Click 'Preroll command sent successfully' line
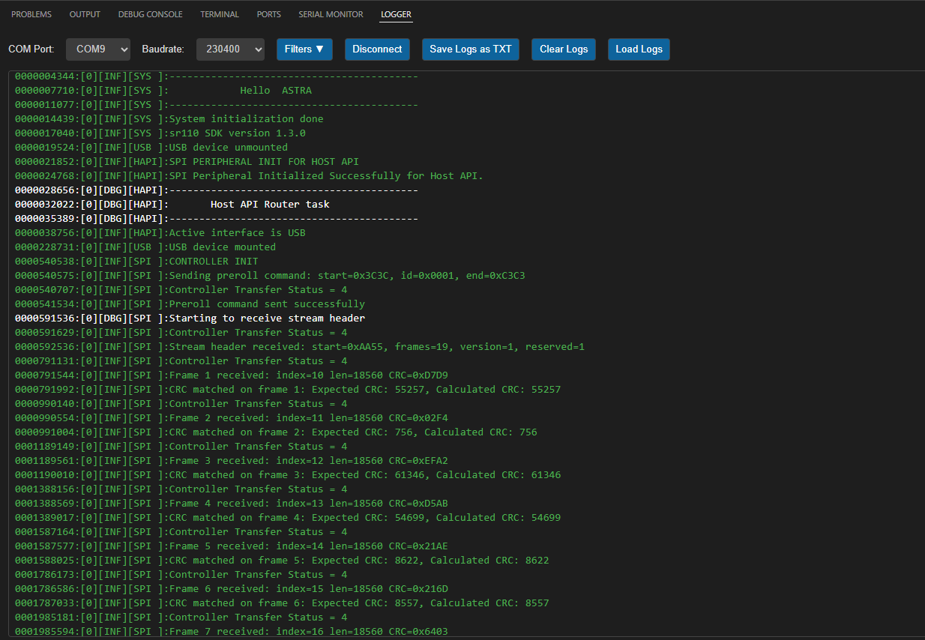 click(x=190, y=304)
